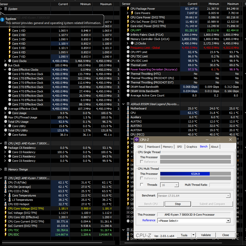The height and width of the screenshot is (246, 246).
Task: Click the icon beside Total CPU Usage
Action: click(x=6, y=121)
